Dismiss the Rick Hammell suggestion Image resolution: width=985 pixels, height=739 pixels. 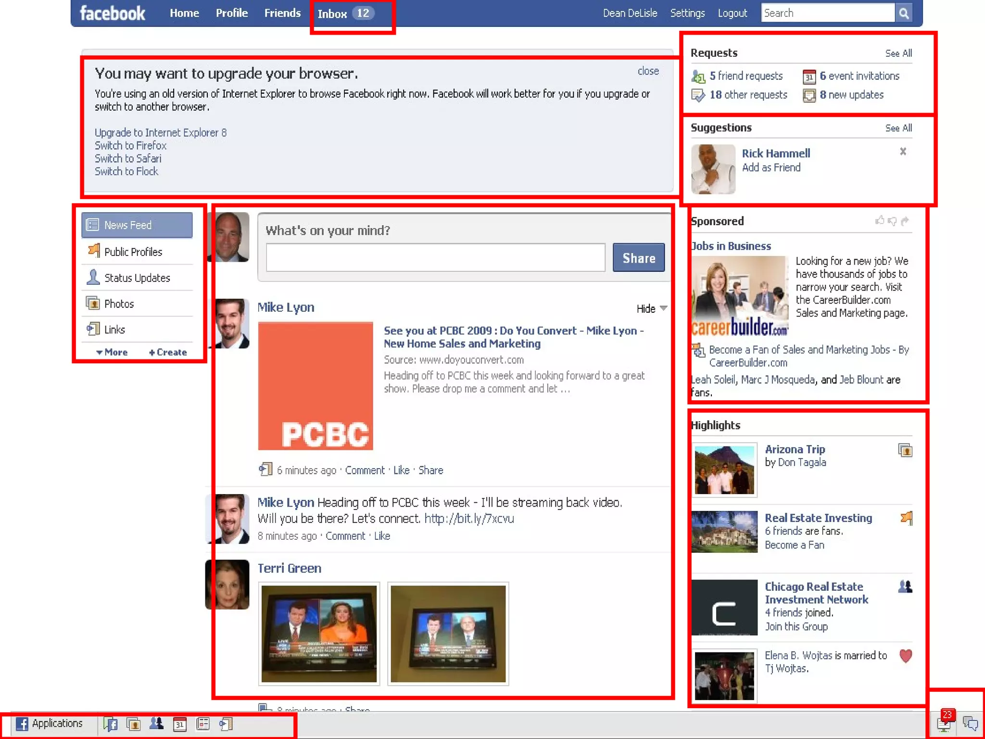[903, 152]
